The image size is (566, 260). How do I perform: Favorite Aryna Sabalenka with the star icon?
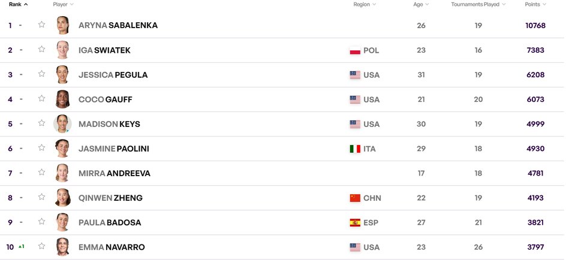coord(42,25)
